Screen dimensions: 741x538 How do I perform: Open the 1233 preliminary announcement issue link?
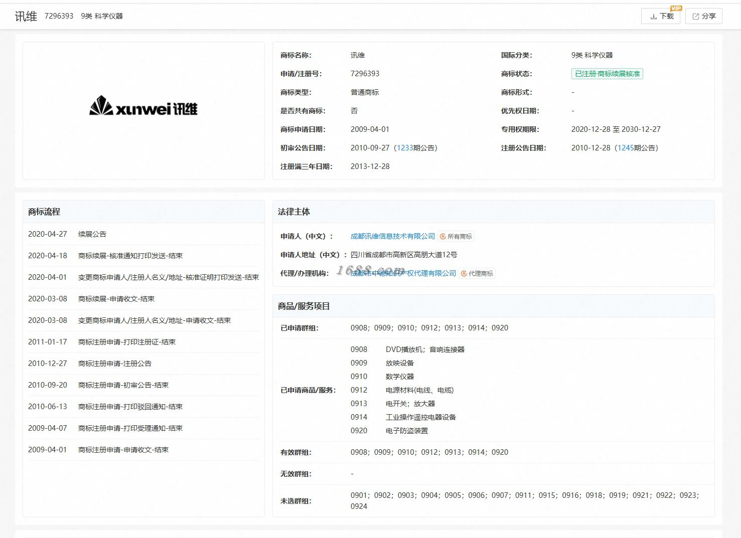coord(405,148)
